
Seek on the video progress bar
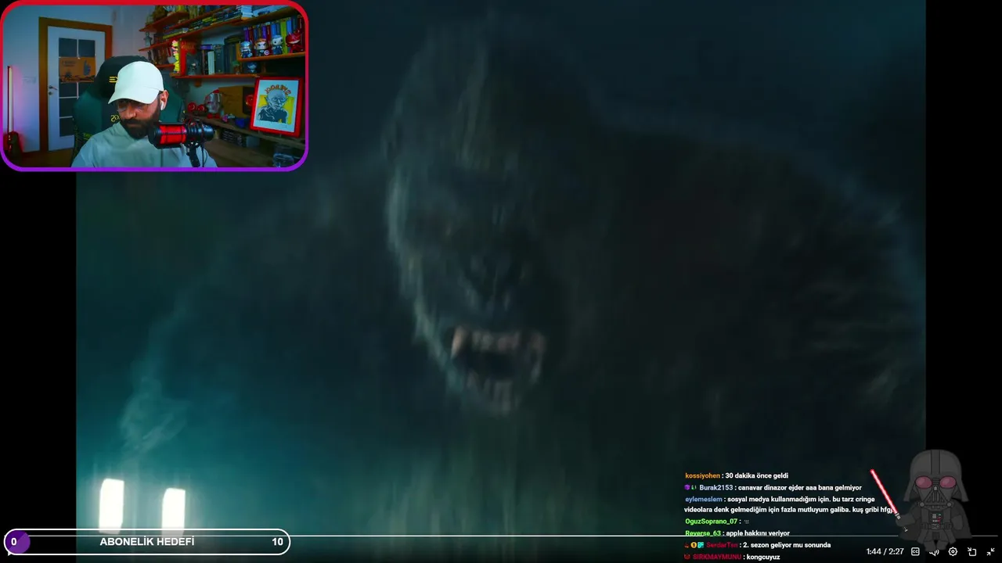(501, 536)
